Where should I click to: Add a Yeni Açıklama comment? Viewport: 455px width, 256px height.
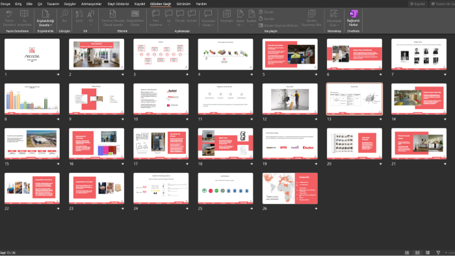[x=155, y=18]
